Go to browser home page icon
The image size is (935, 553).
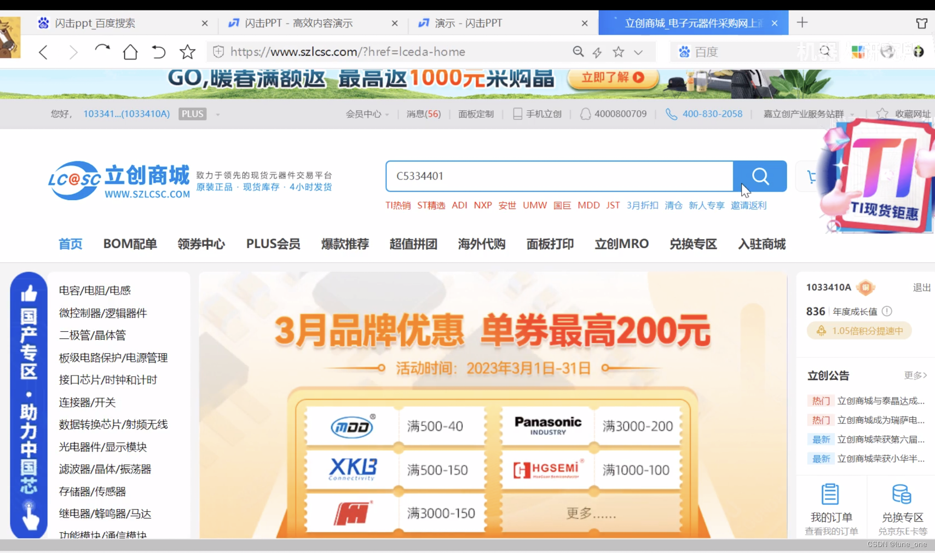pos(130,52)
